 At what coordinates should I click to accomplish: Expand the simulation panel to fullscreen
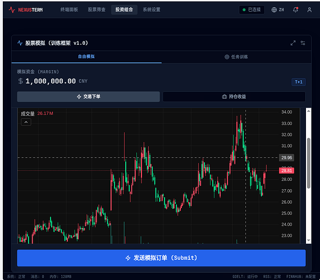pyautogui.click(x=293, y=43)
